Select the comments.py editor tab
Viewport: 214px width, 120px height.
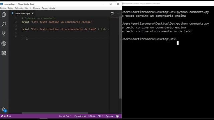(x=22, y=13)
